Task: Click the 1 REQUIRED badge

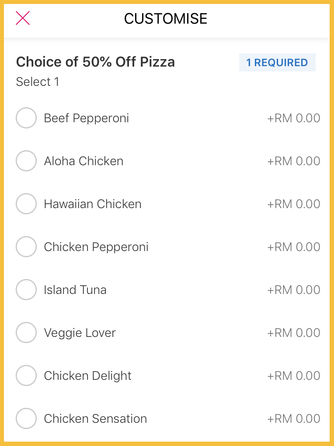Action: [277, 63]
